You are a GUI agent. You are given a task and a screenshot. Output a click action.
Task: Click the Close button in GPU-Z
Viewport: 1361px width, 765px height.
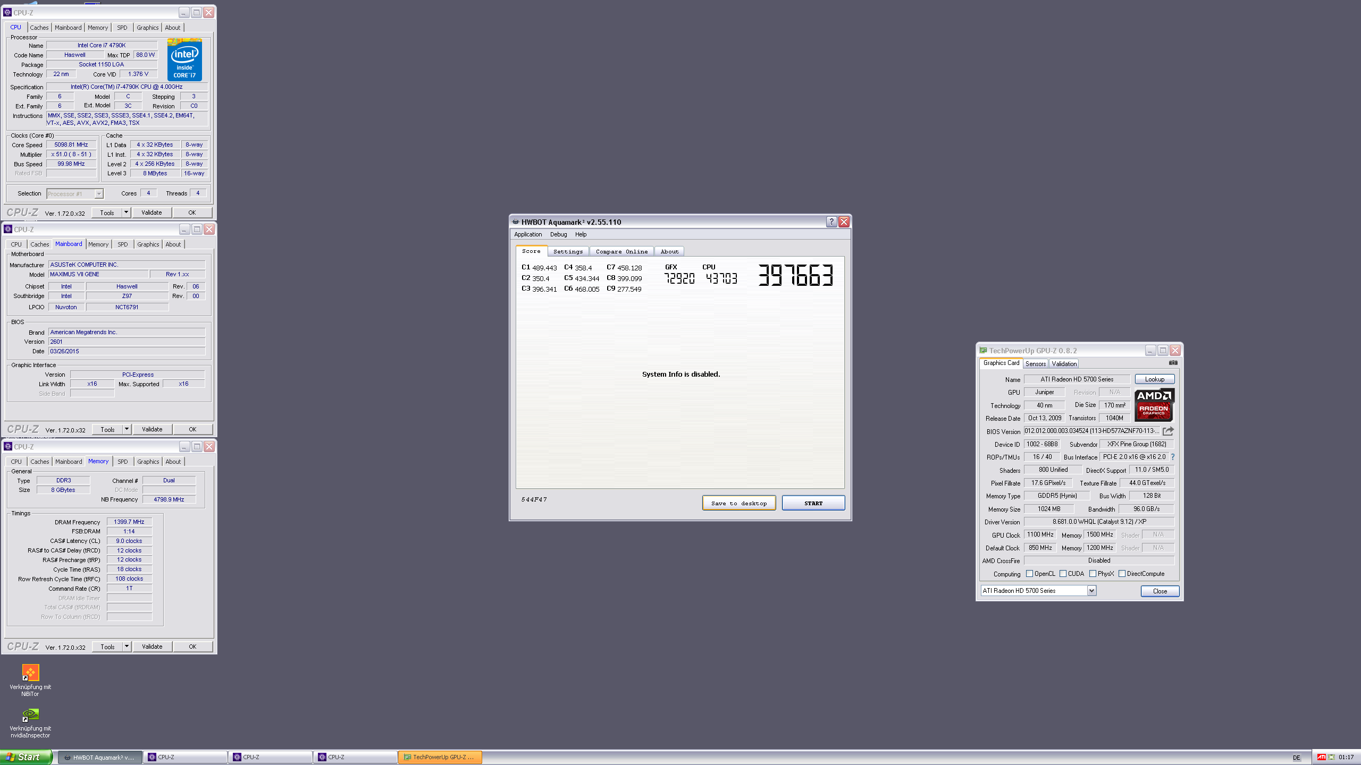tap(1160, 591)
